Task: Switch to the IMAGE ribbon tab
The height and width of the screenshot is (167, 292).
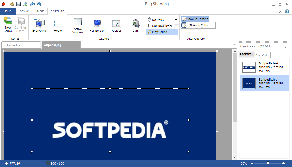Action: click(39, 11)
